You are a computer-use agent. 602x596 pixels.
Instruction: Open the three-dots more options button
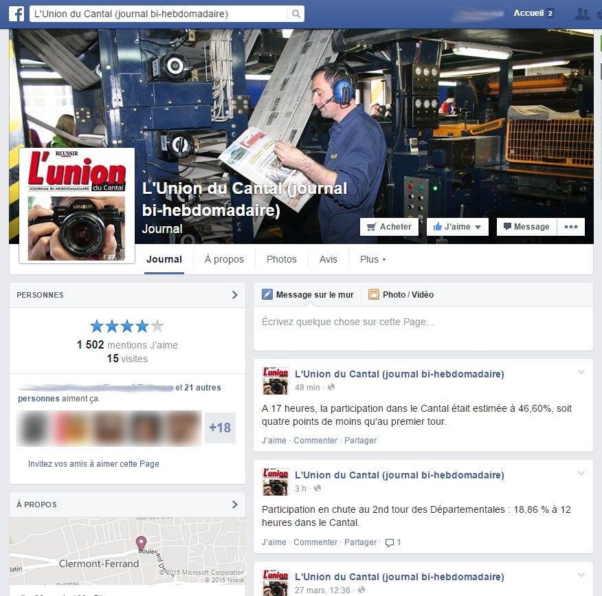tap(571, 227)
